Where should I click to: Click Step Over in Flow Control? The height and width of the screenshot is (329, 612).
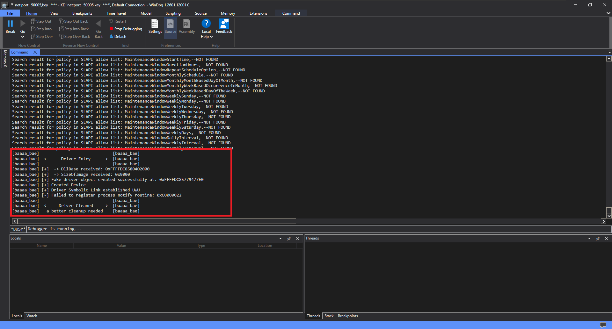(42, 37)
